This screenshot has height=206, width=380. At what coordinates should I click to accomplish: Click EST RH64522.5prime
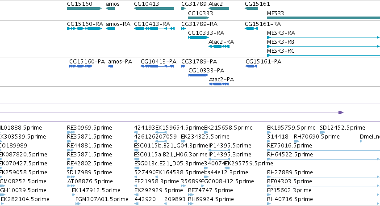(x=290, y=155)
